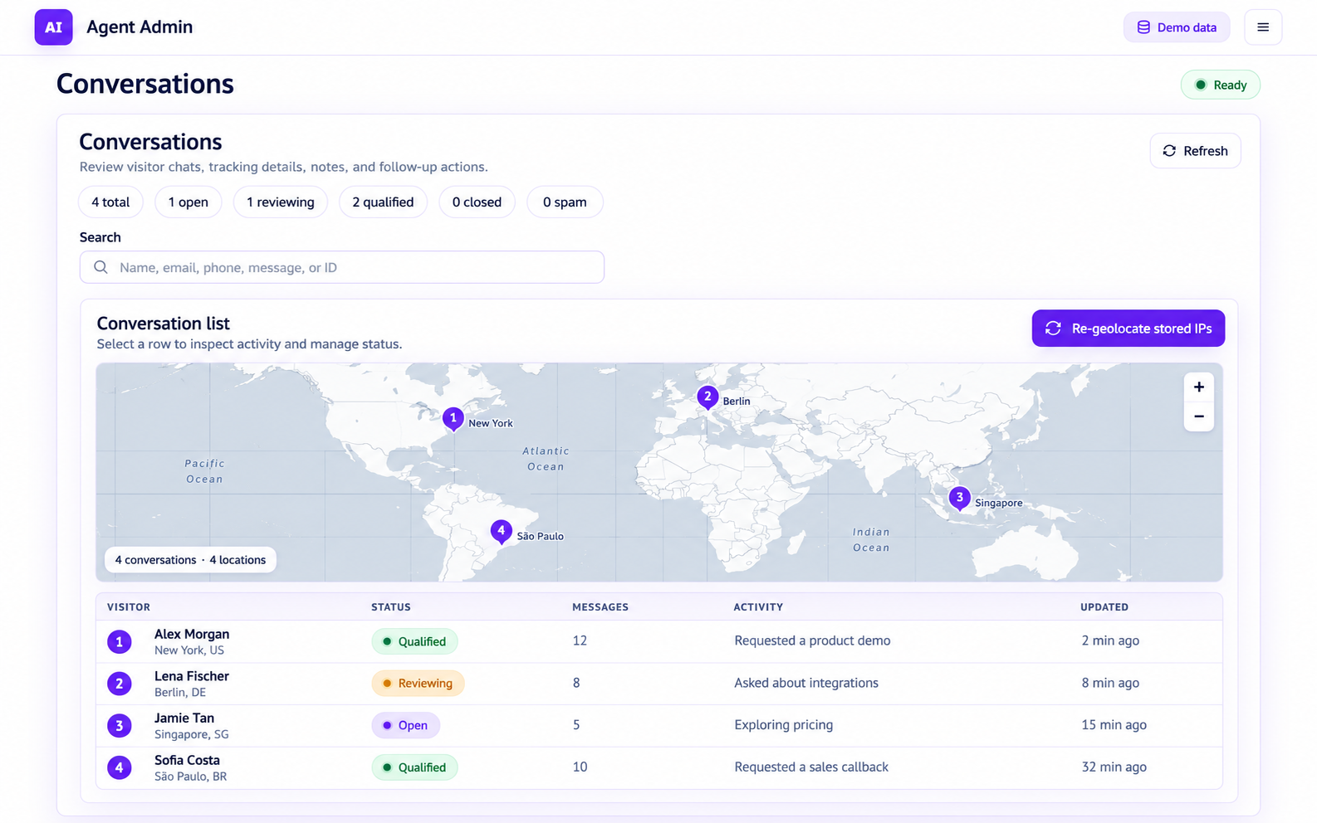Click 'Exploring pricing' activity
Viewport: 1317px width, 823px height.
pos(783,724)
